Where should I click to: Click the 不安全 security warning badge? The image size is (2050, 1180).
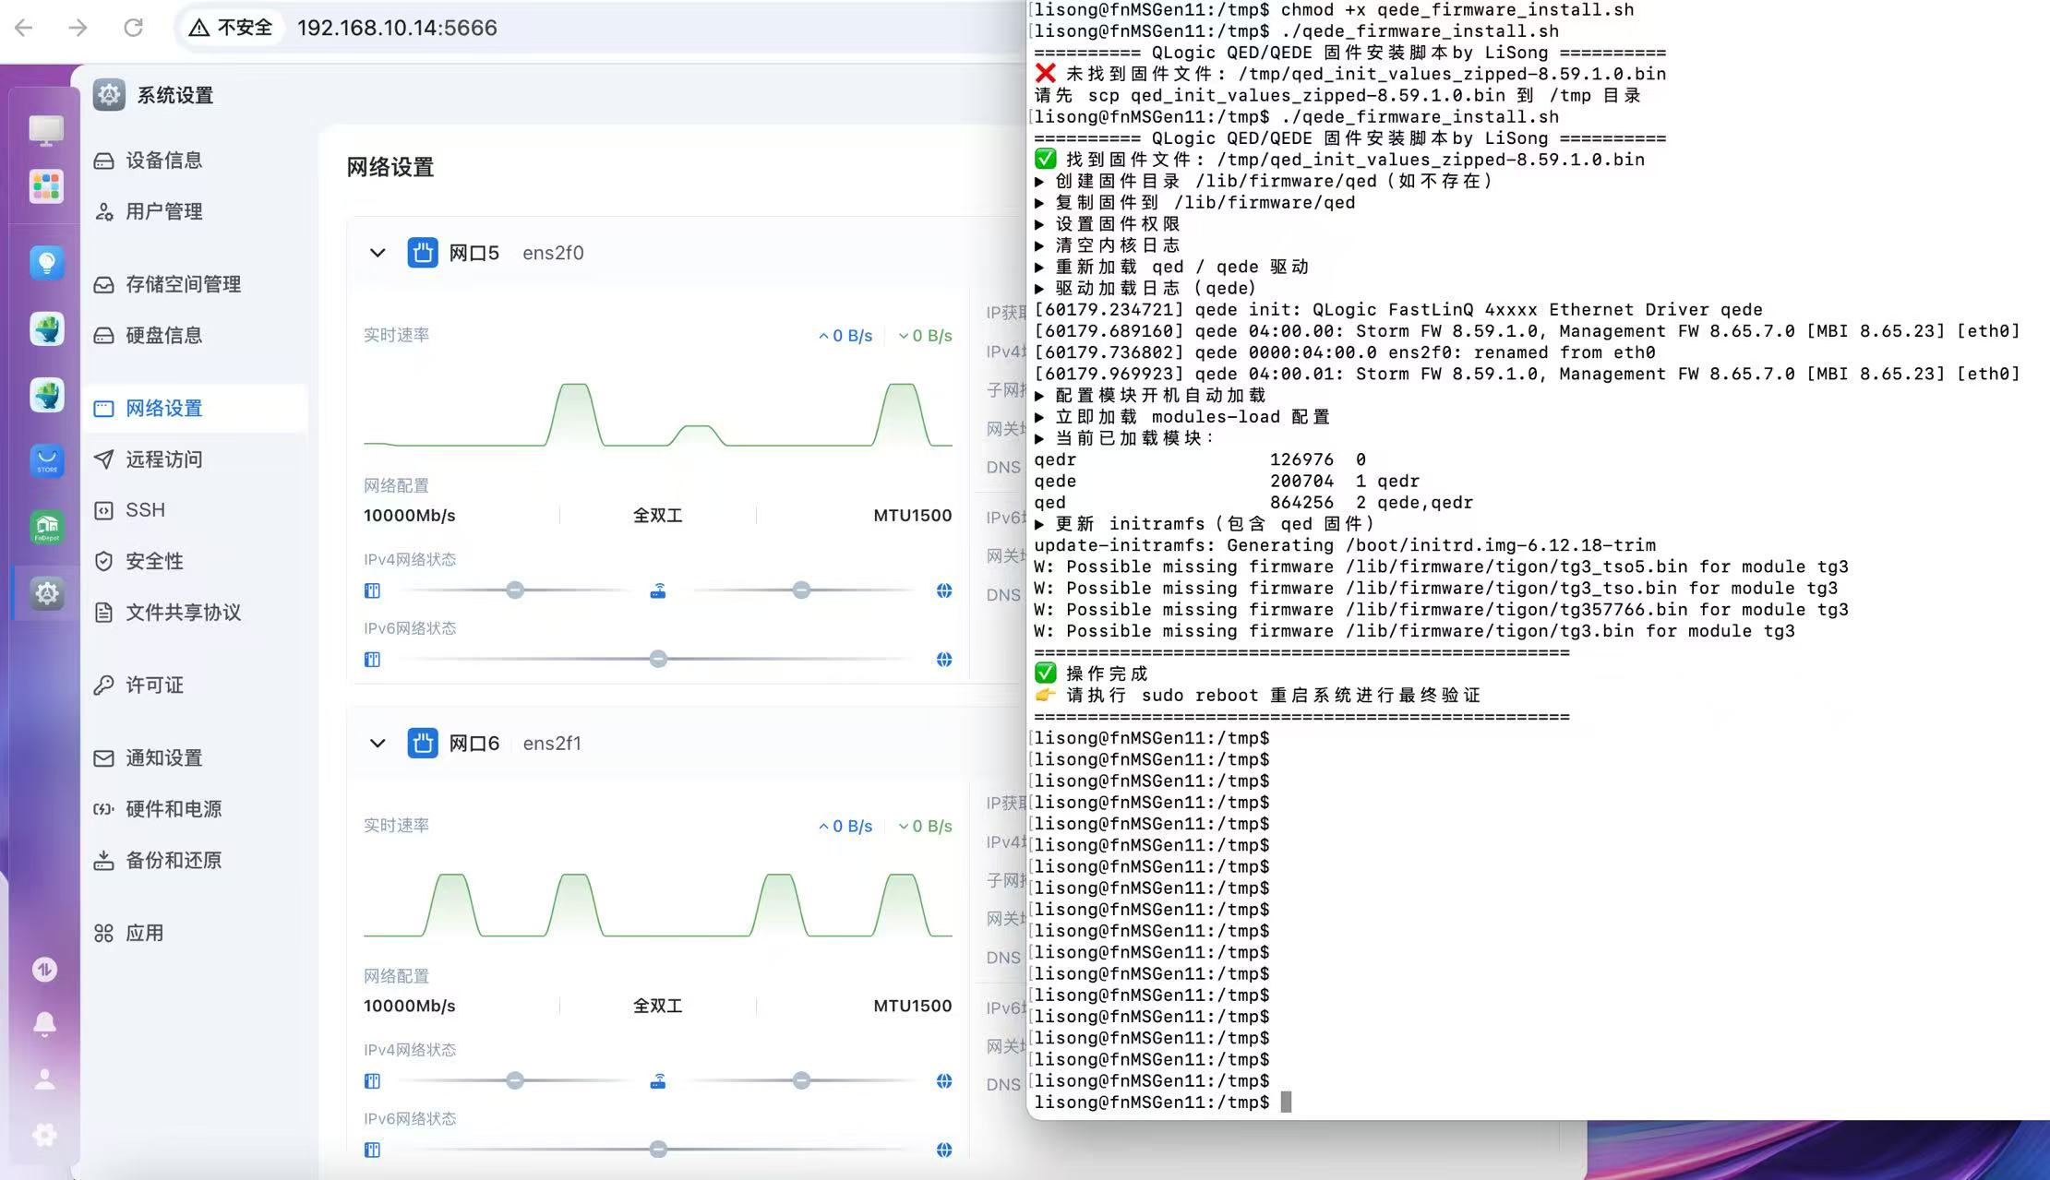[232, 28]
